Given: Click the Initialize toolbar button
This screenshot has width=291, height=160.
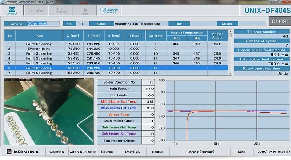Looking at the screenshot, I should [36, 11].
